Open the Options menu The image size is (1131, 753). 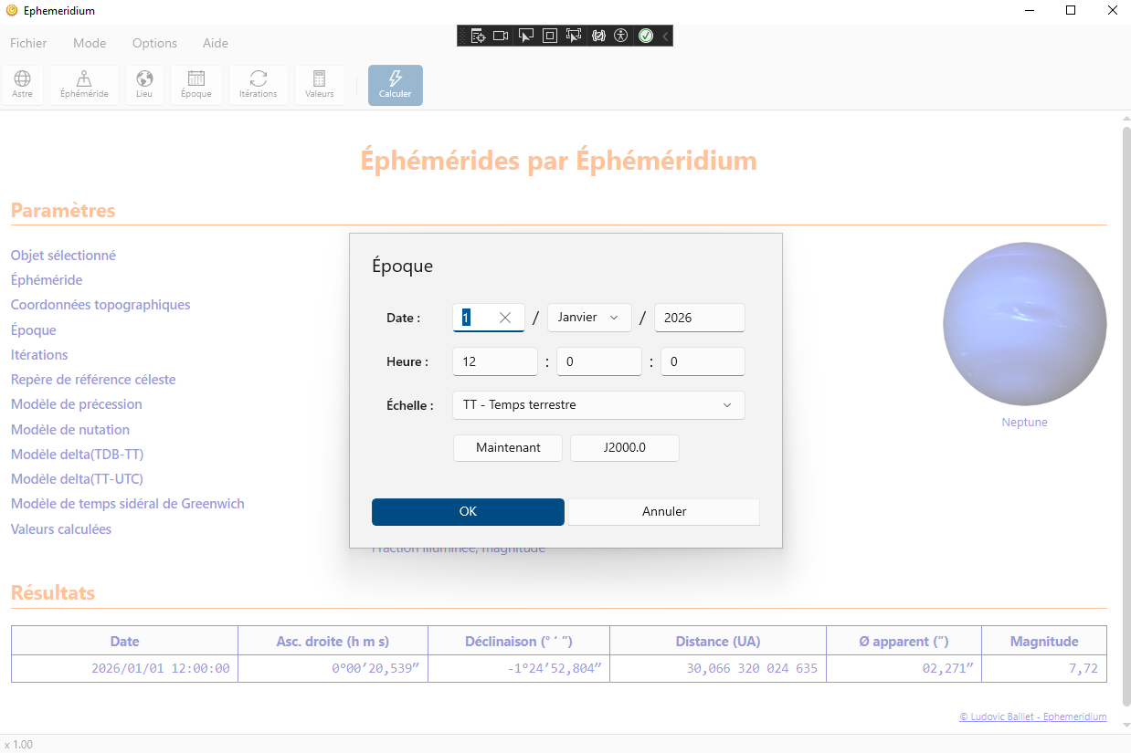pos(154,43)
